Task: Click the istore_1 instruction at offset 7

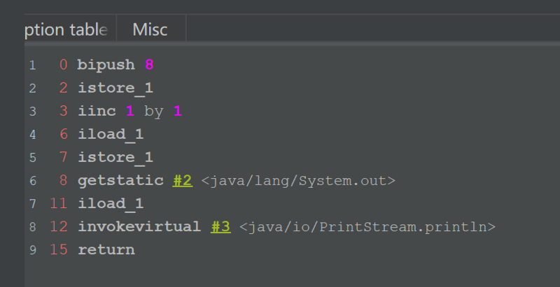Action: 115,158
